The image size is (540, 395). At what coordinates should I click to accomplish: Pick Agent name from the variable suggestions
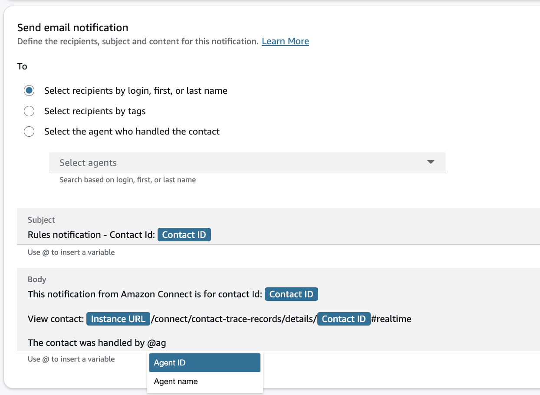pyautogui.click(x=176, y=382)
